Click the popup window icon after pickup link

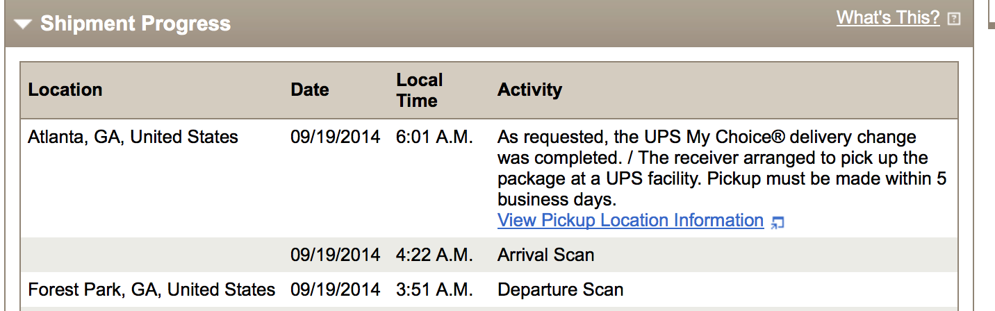778,223
